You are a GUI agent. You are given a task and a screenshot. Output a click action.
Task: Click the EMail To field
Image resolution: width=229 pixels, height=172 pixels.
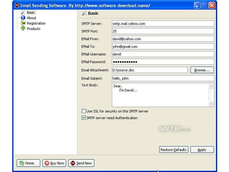pyautogui.click(x=163, y=47)
